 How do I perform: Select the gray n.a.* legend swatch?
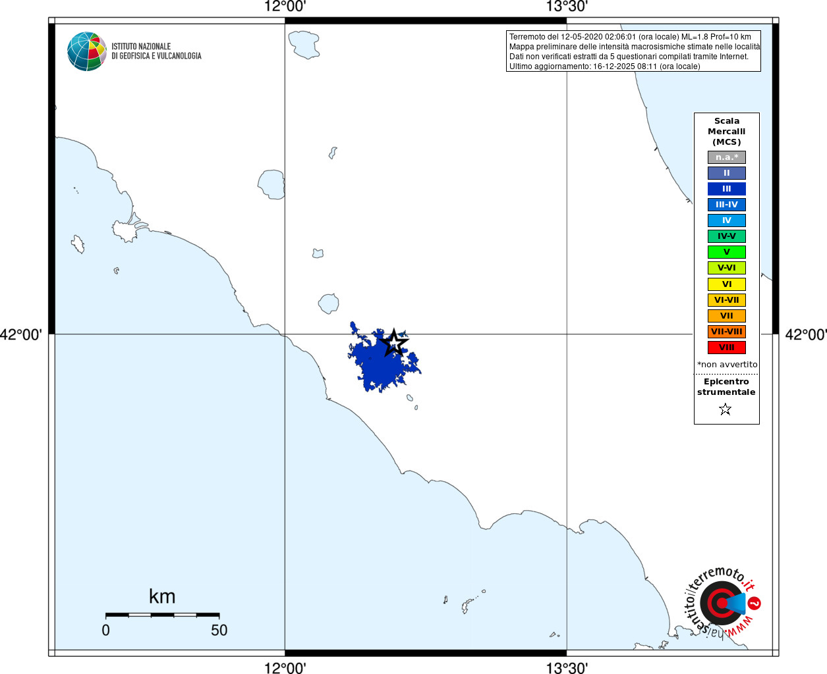[x=727, y=157]
